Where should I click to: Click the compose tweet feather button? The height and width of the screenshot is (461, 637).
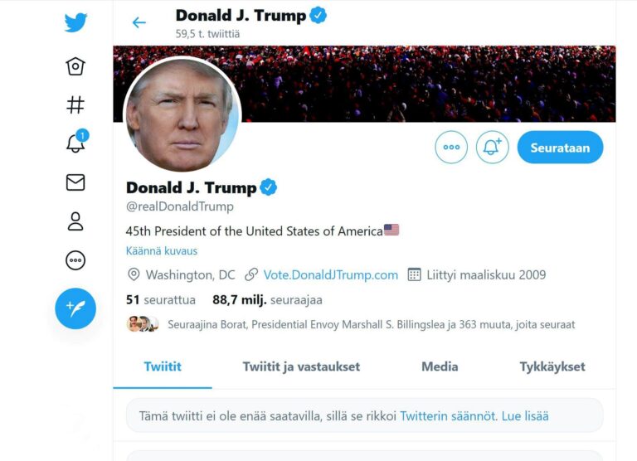click(75, 308)
